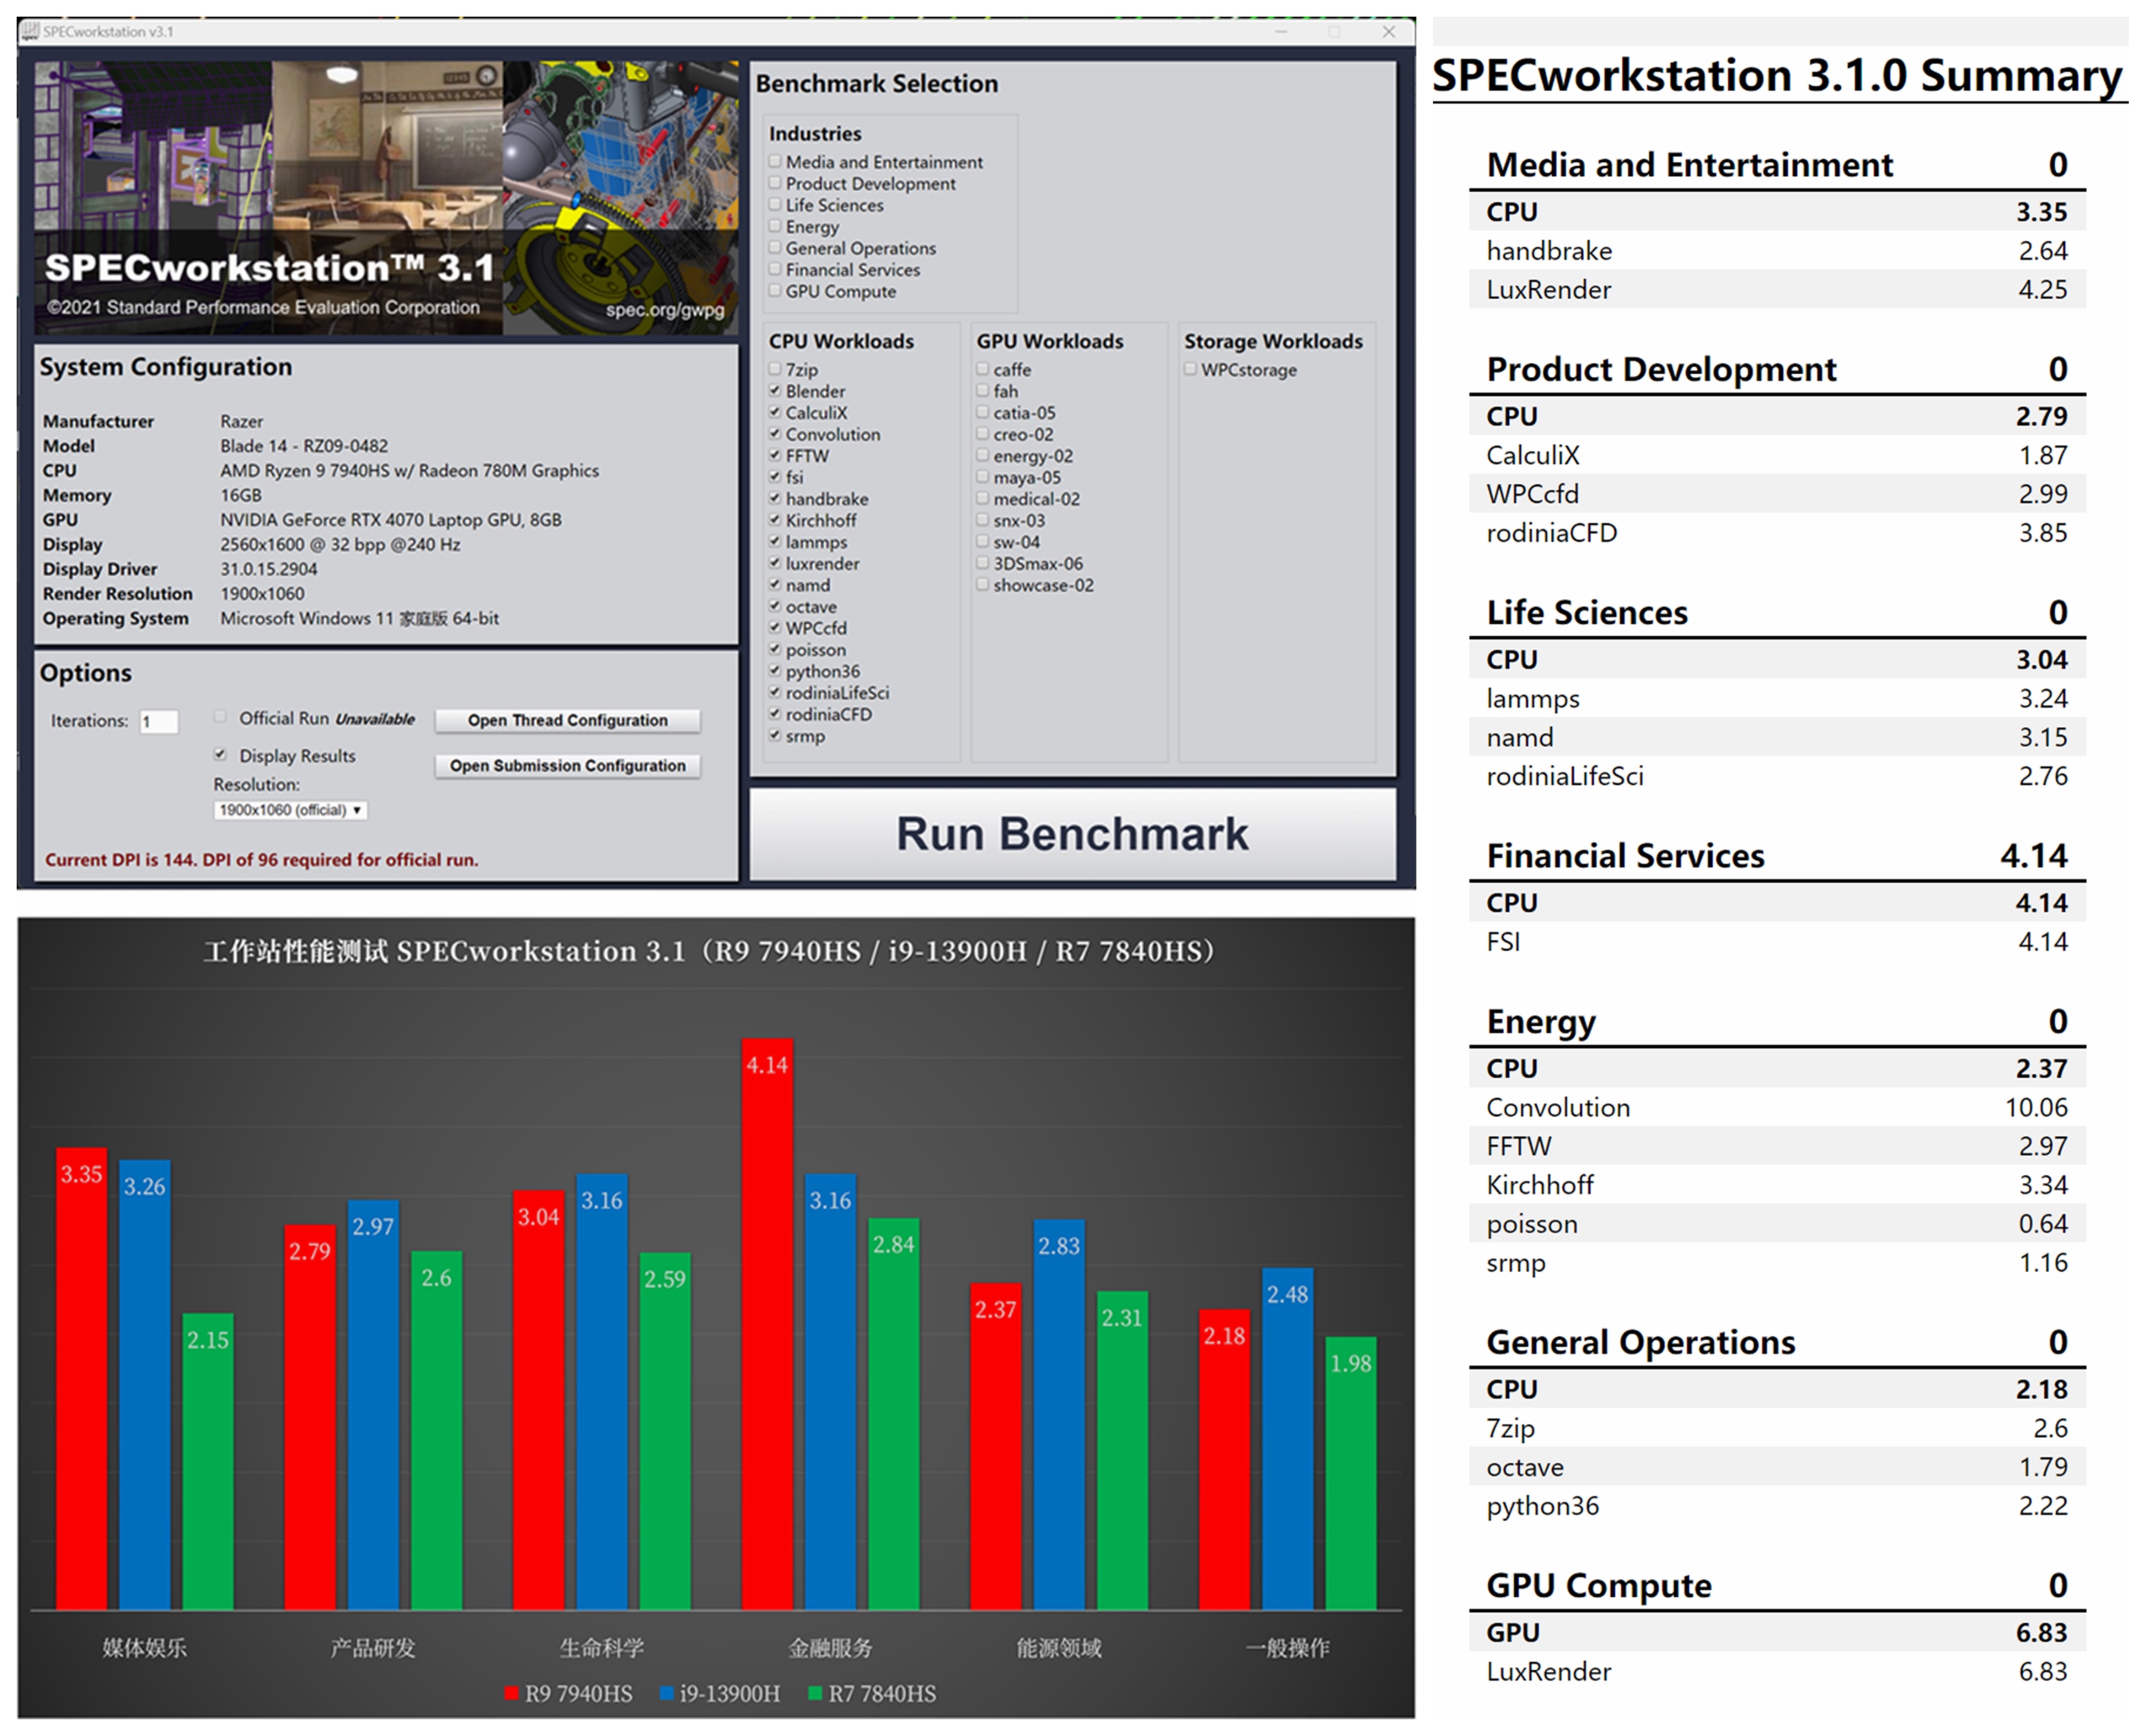2146x1736 pixels.
Task: Click the green R7 7840HS legend marker
Action: click(815, 1693)
